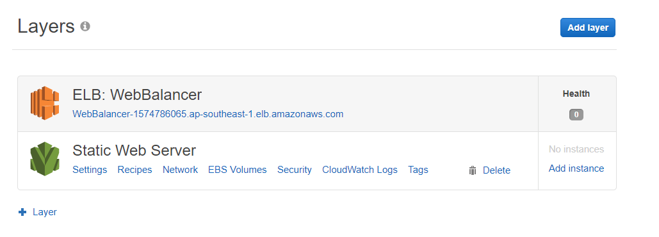This screenshot has height=237, width=659.
Task: Go to the Network settings link
Action: click(x=181, y=170)
